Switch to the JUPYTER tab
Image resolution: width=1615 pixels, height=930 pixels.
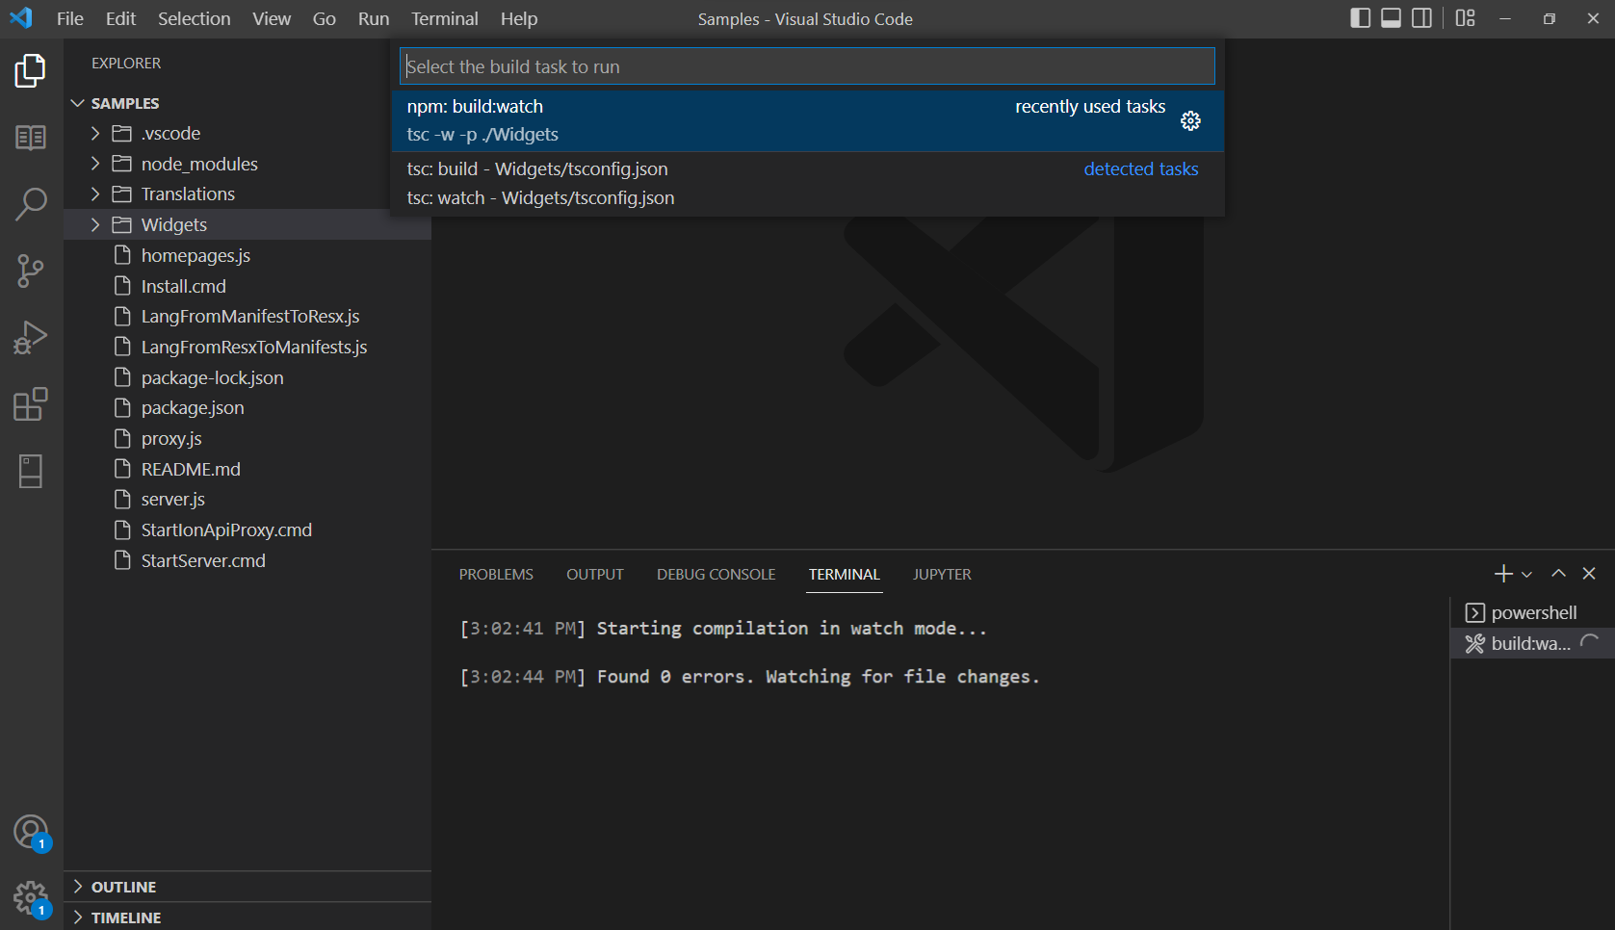click(x=942, y=574)
